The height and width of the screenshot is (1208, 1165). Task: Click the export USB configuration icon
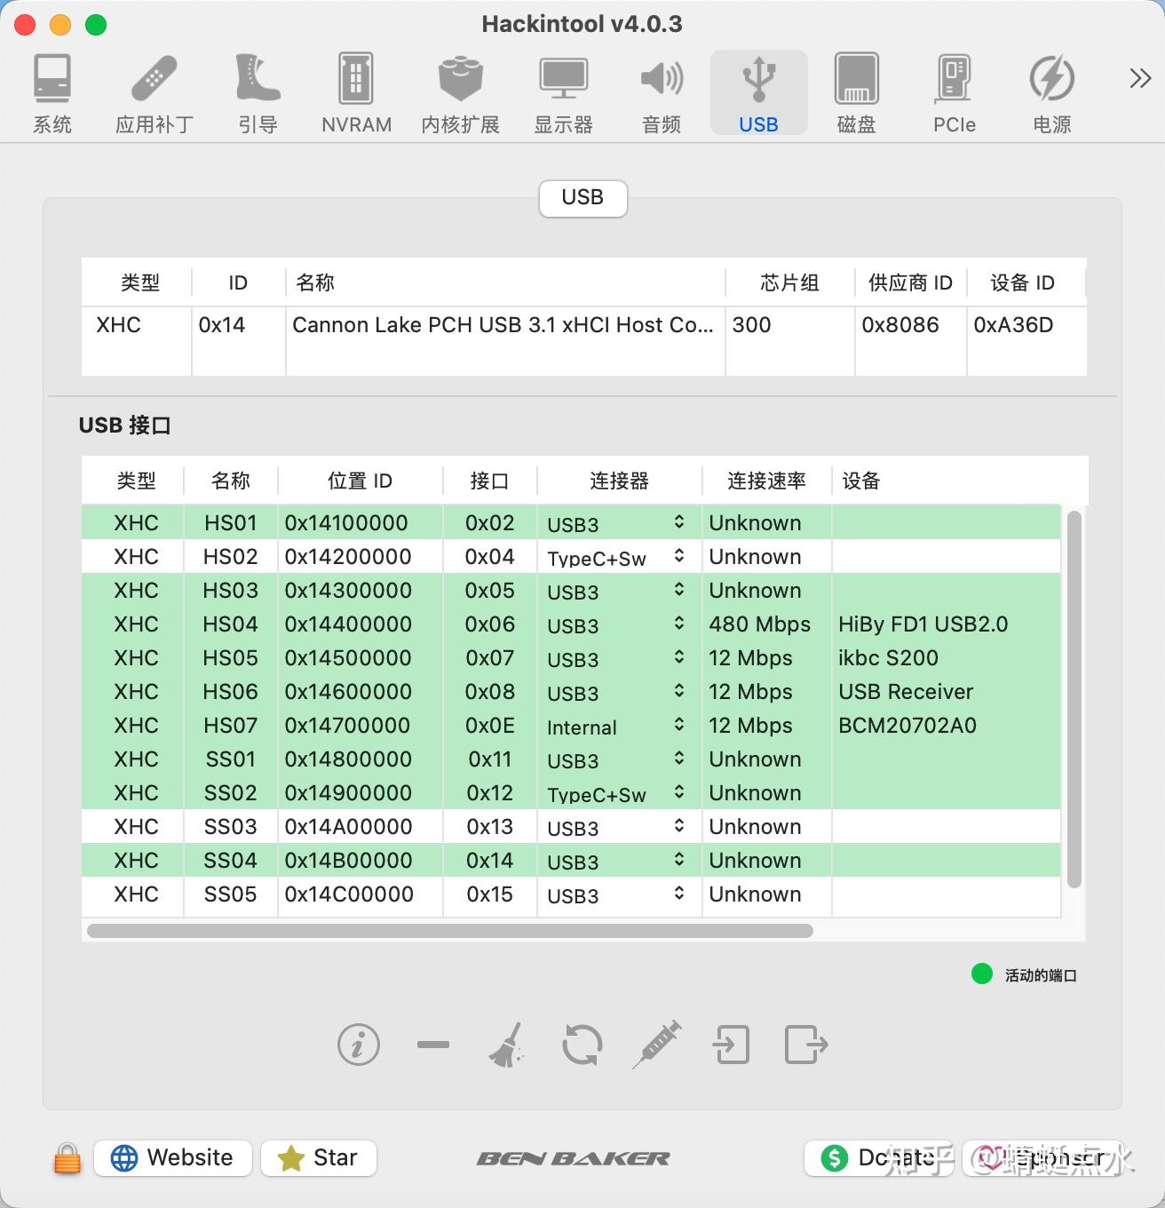pyautogui.click(x=805, y=1045)
